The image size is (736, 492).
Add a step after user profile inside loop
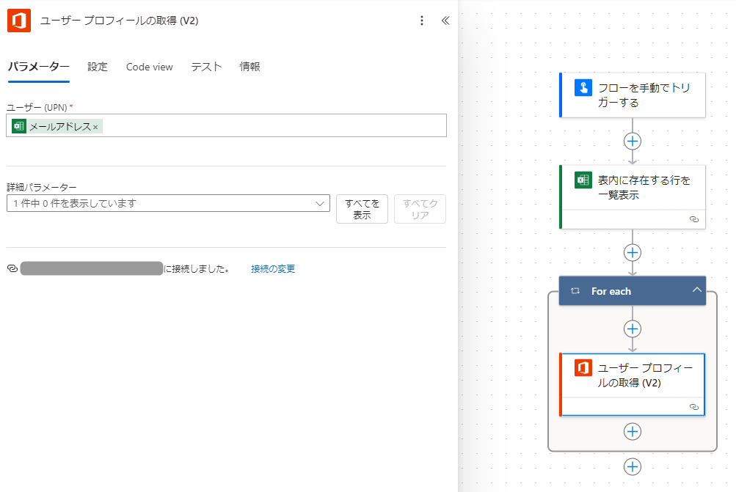click(633, 431)
